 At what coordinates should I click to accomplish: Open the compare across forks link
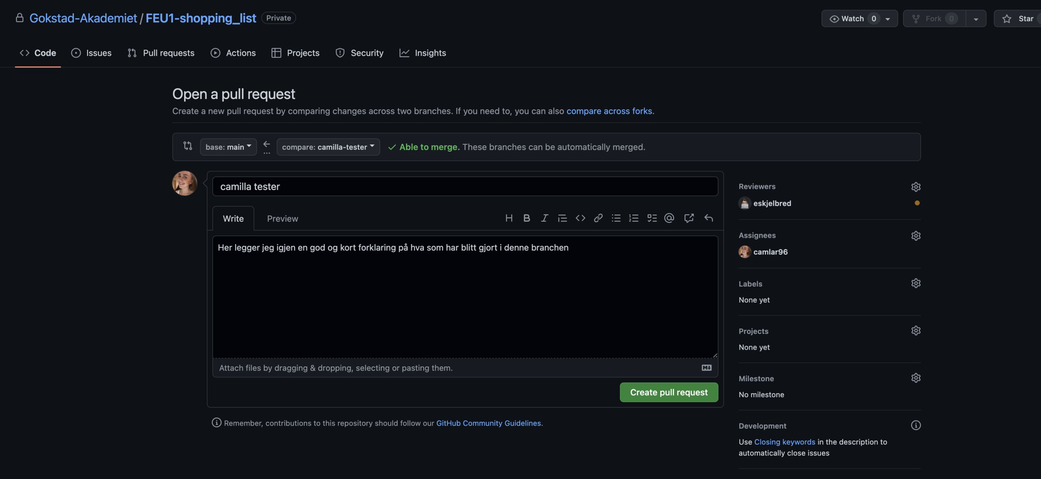609,111
